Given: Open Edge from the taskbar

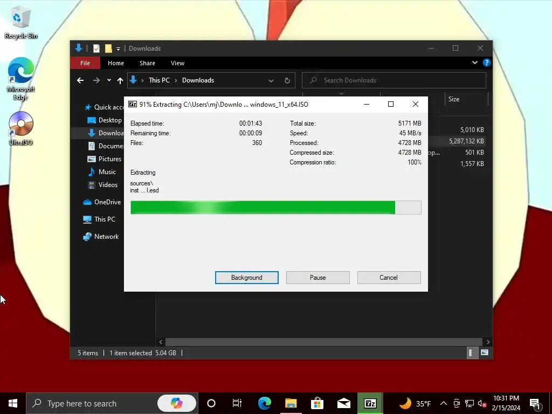Looking at the screenshot, I should (x=264, y=403).
